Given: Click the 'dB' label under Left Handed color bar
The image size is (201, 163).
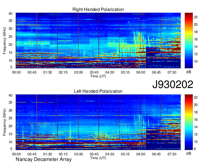Looking at the screenshot, I should 189,153.
